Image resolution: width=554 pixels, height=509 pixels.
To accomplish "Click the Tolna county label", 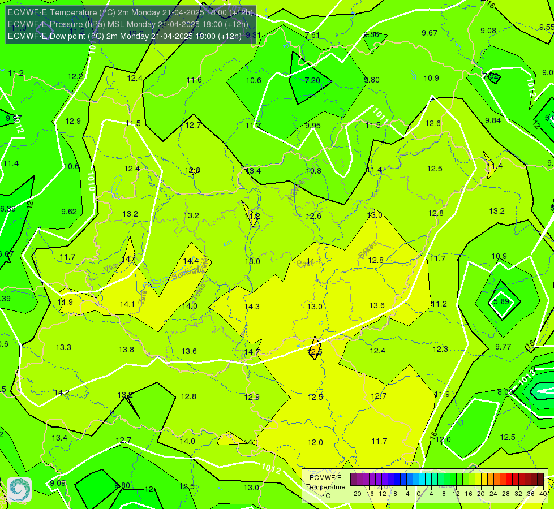I will 199,291.
